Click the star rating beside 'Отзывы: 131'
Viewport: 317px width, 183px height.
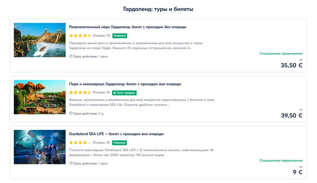click(80, 36)
